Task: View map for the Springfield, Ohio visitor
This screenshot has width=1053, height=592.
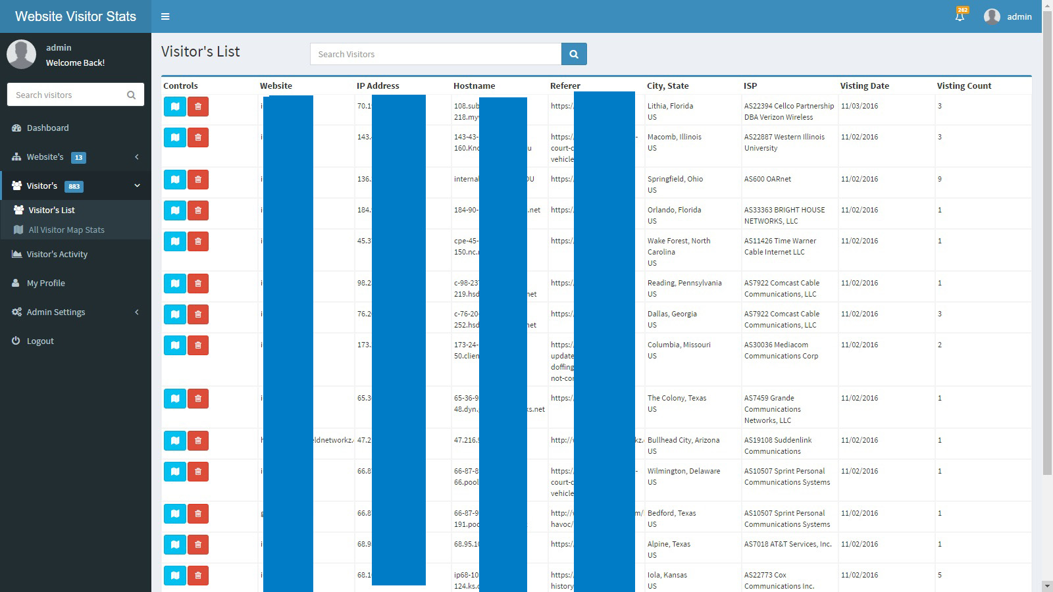Action: [175, 179]
